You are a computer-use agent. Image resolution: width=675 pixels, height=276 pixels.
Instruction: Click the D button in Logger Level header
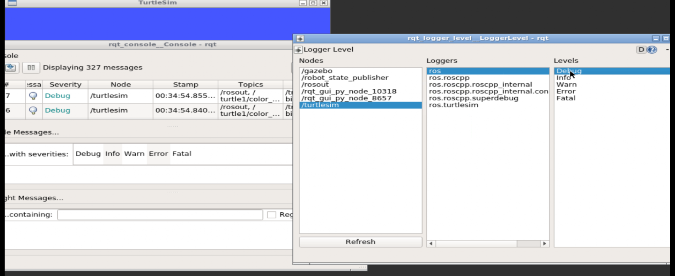[x=641, y=49]
